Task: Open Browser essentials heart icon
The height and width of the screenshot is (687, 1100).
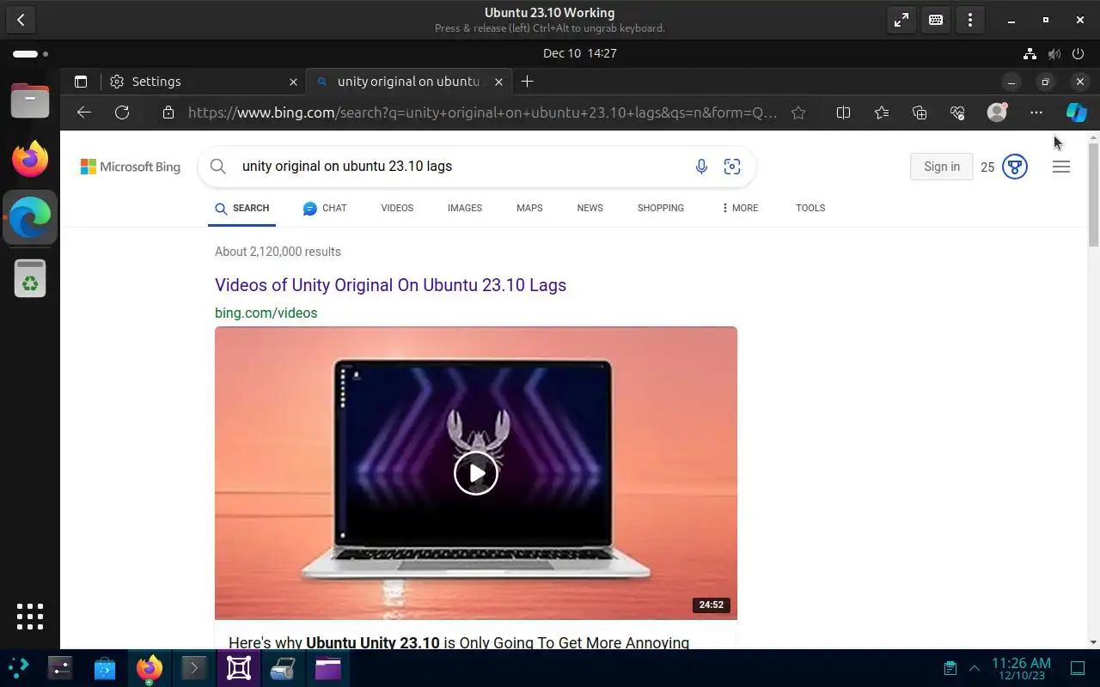Action: [958, 112]
